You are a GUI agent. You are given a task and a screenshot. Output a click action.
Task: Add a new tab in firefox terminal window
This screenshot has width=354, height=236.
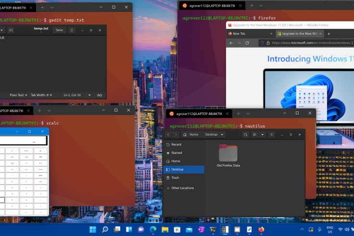(x=252, y=6)
